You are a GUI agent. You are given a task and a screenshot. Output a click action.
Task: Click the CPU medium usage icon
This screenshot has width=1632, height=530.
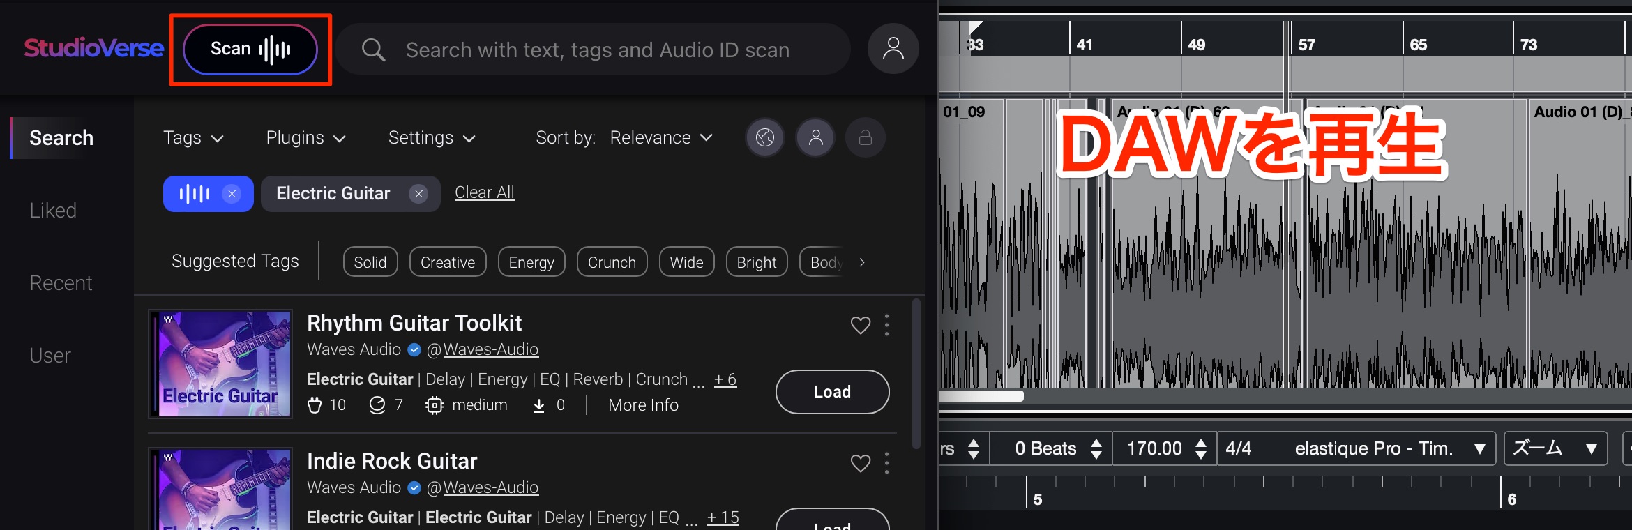[x=435, y=405]
